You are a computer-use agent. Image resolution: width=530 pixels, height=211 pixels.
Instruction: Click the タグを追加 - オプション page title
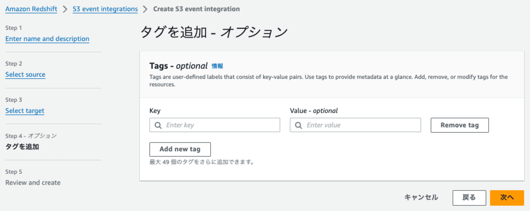[214, 32]
